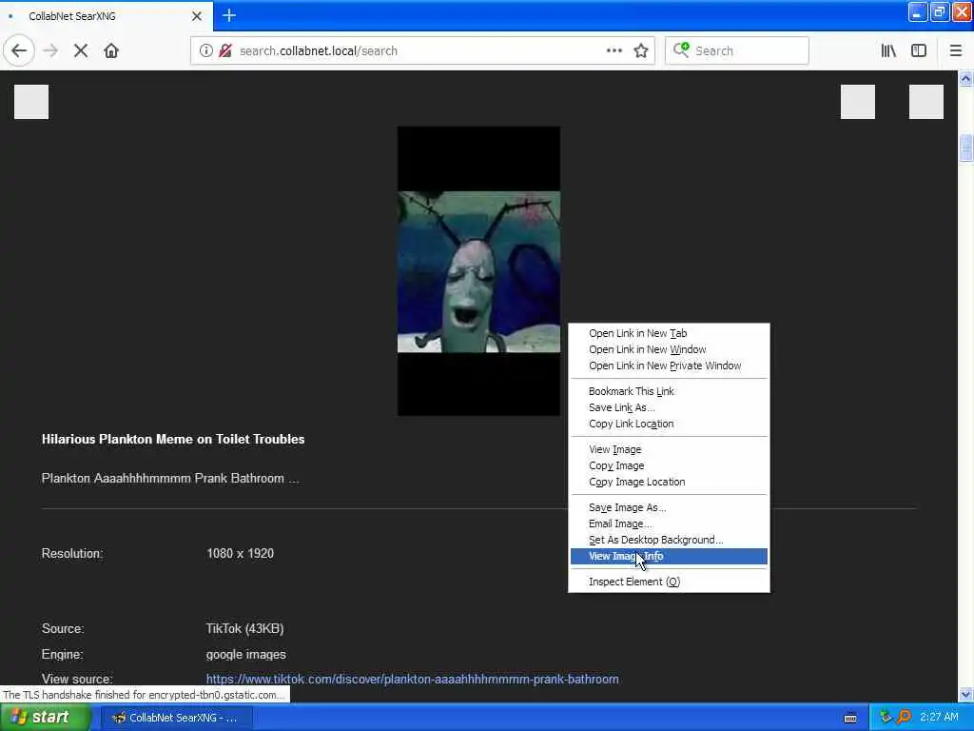The height and width of the screenshot is (731, 974).
Task: Click the 2:27 AM taskbar clock
Action: (939, 718)
